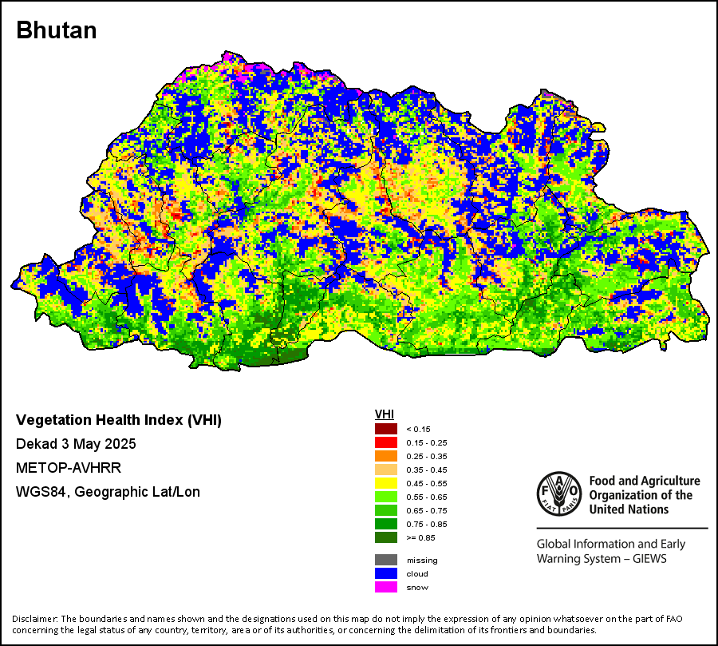Click the '0.65 - 0.75' legend label
This screenshot has height=646, width=718.
pyautogui.click(x=427, y=511)
